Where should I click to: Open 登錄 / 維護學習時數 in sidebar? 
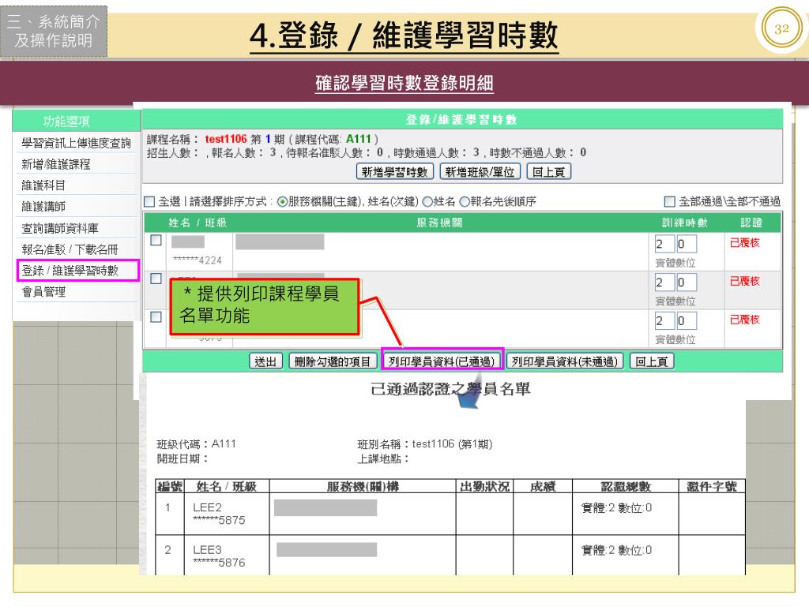click(x=71, y=271)
